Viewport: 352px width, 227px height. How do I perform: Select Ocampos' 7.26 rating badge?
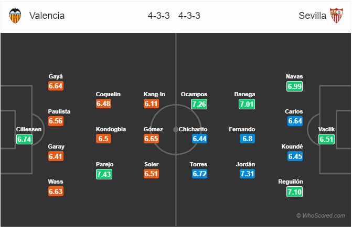point(199,104)
